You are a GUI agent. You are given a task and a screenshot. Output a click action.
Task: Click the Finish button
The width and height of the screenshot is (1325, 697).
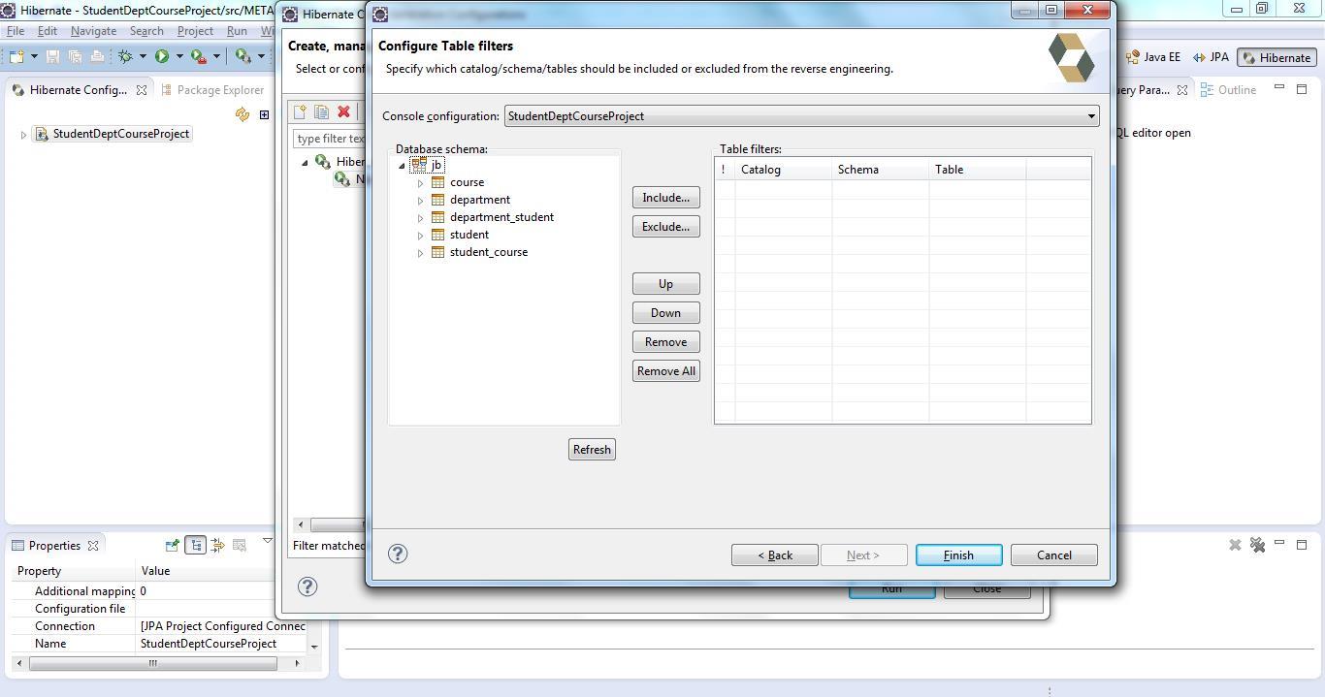(x=958, y=555)
